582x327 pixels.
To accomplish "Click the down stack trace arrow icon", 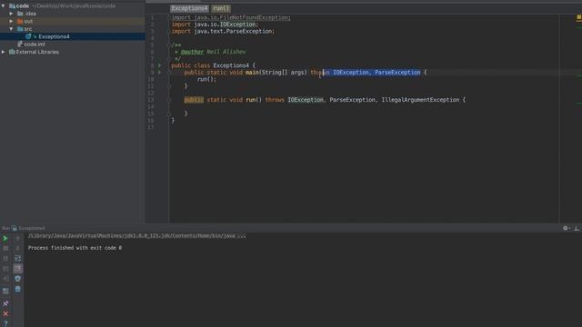I will point(17,248).
